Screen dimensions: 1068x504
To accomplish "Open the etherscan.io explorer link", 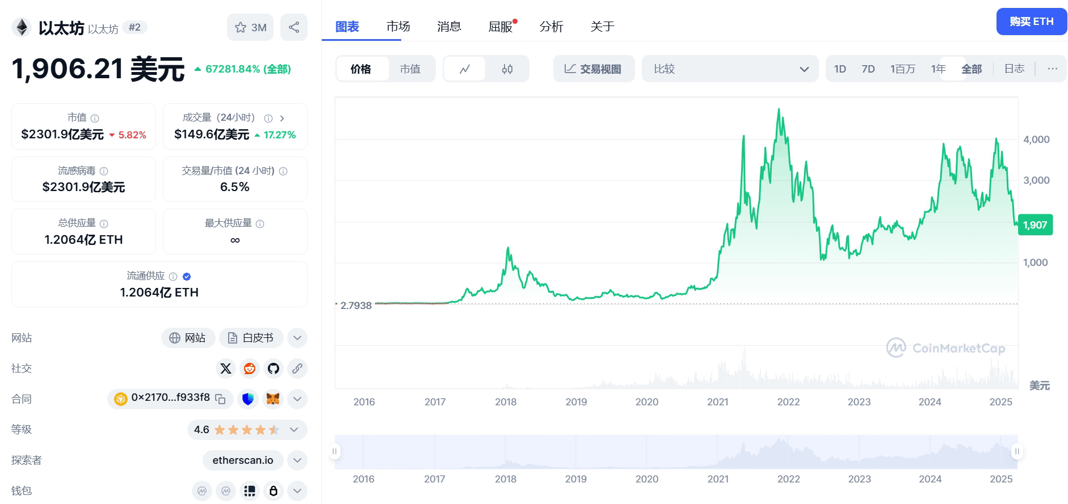I will [243, 460].
